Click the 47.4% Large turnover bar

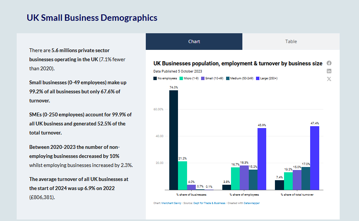315,158
